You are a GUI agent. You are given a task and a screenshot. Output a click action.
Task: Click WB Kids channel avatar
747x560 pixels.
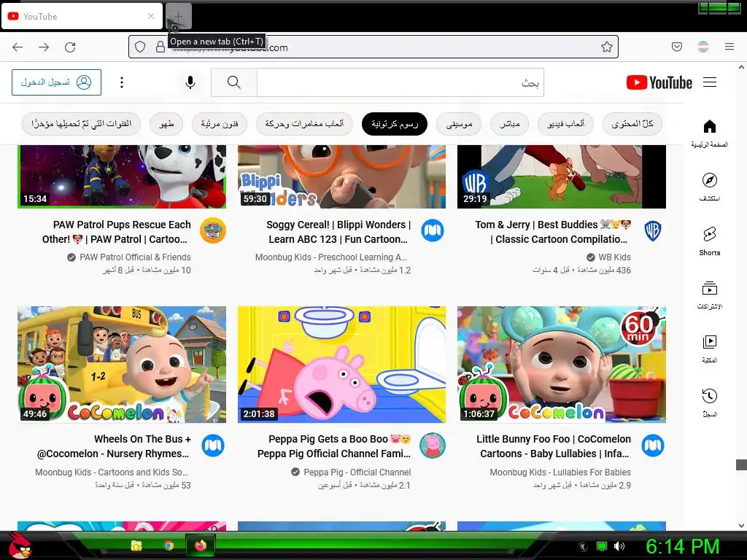point(653,230)
